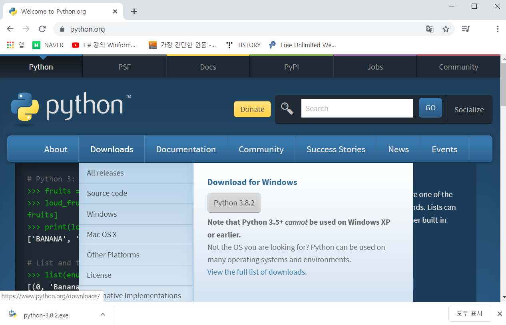
Task: Open the YouTube C# 강의 Winform bookmark
Action: pos(104,45)
